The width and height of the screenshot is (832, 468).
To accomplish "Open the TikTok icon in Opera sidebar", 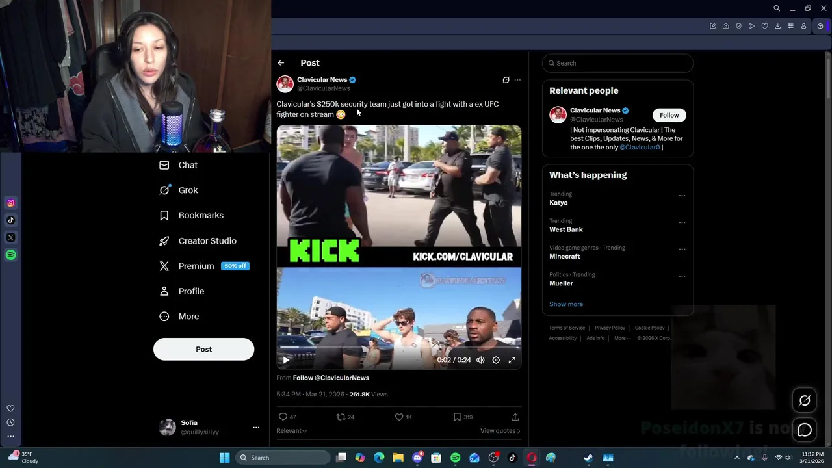I will [x=10, y=220].
